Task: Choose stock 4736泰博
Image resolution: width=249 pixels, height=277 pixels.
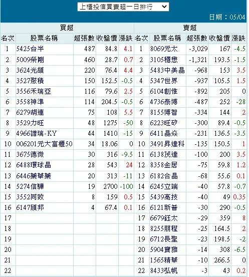Action: pyautogui.click(x=164, y=102)
